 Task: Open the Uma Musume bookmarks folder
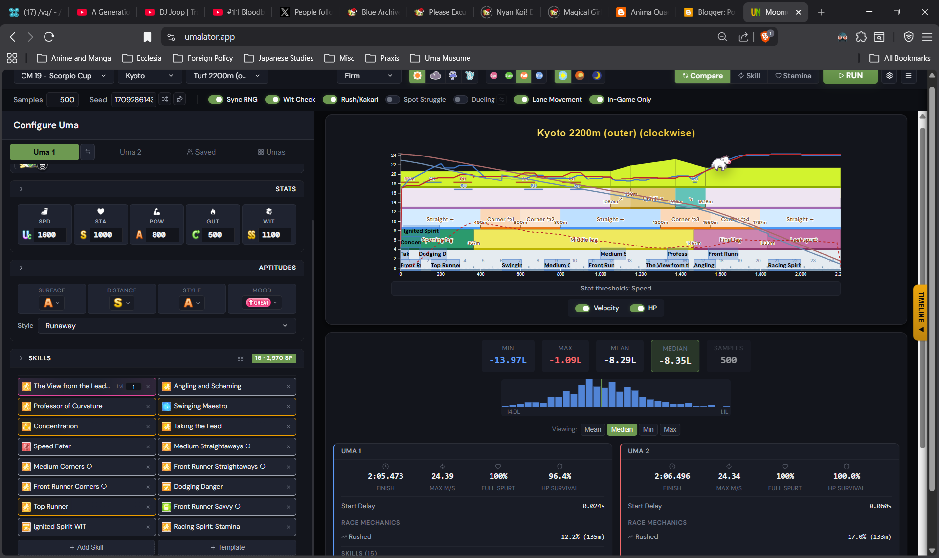pos(440,58)
